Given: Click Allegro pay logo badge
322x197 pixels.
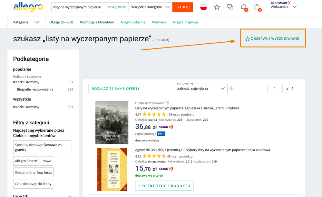Looking at the screenshot, I should pyautogui.click(x=161, y=134).
